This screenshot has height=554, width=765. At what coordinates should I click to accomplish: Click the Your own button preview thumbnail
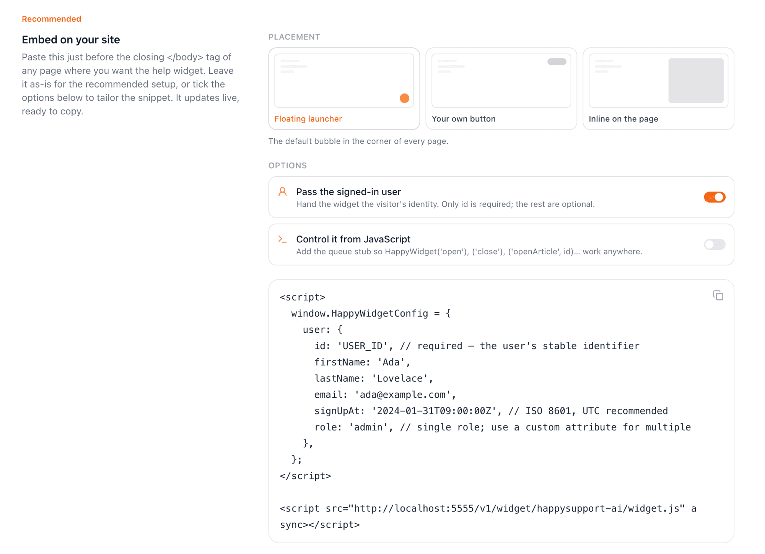click(x=501, y=81)
